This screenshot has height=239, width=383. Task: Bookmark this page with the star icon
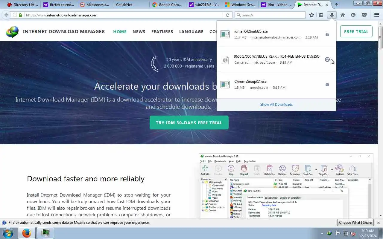click(x=312, y=15)
